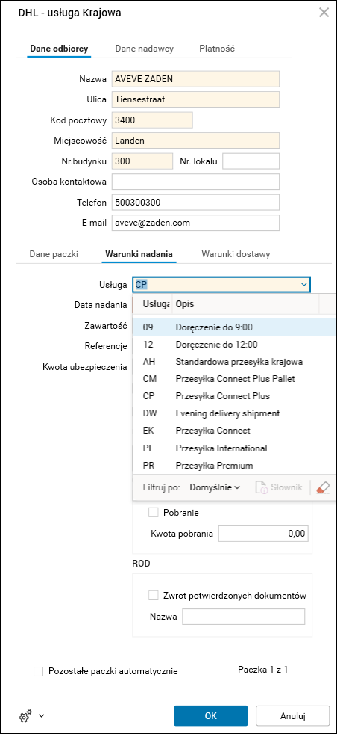Image resolution: width=337 pixels, height=734 pixels.
Task: Choose CP Przesyłka Connect Plus row
Action: (234, 396)
